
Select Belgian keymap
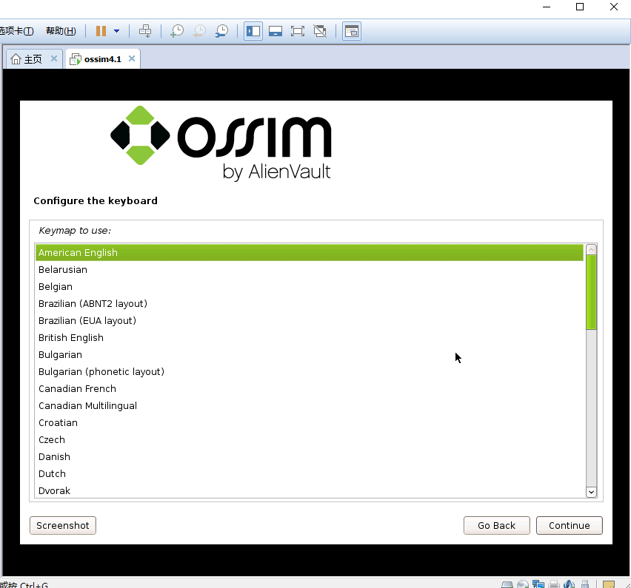pyautogui.click(x=309, y=286)
